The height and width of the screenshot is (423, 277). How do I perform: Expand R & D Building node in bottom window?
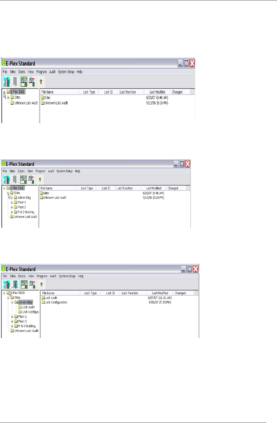[12, 326]
